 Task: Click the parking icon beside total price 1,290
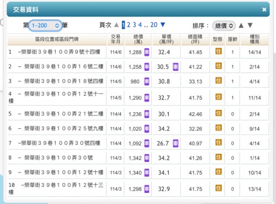147,98
